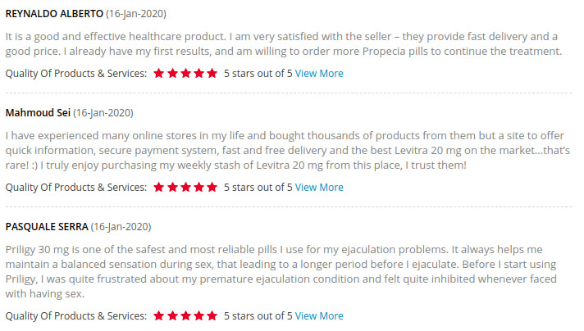The height and width of the screenshot is (331, 584).
Task: Click fifth star in Reynaldo Alberto's rating
Action: tap(212, 73)
